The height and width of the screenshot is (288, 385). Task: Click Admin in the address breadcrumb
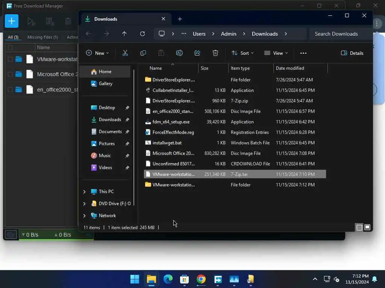(x=229, y=34)
